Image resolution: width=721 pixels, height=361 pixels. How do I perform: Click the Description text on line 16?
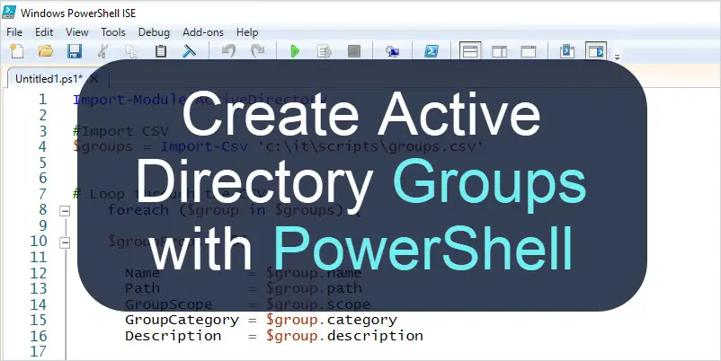pos(173,336)
